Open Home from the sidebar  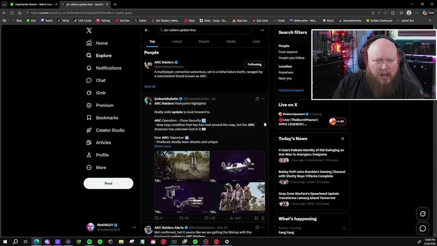(97, 43)
